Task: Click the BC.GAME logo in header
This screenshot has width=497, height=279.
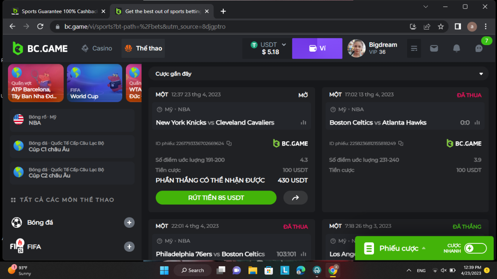Action: click(x=40, y=48)
